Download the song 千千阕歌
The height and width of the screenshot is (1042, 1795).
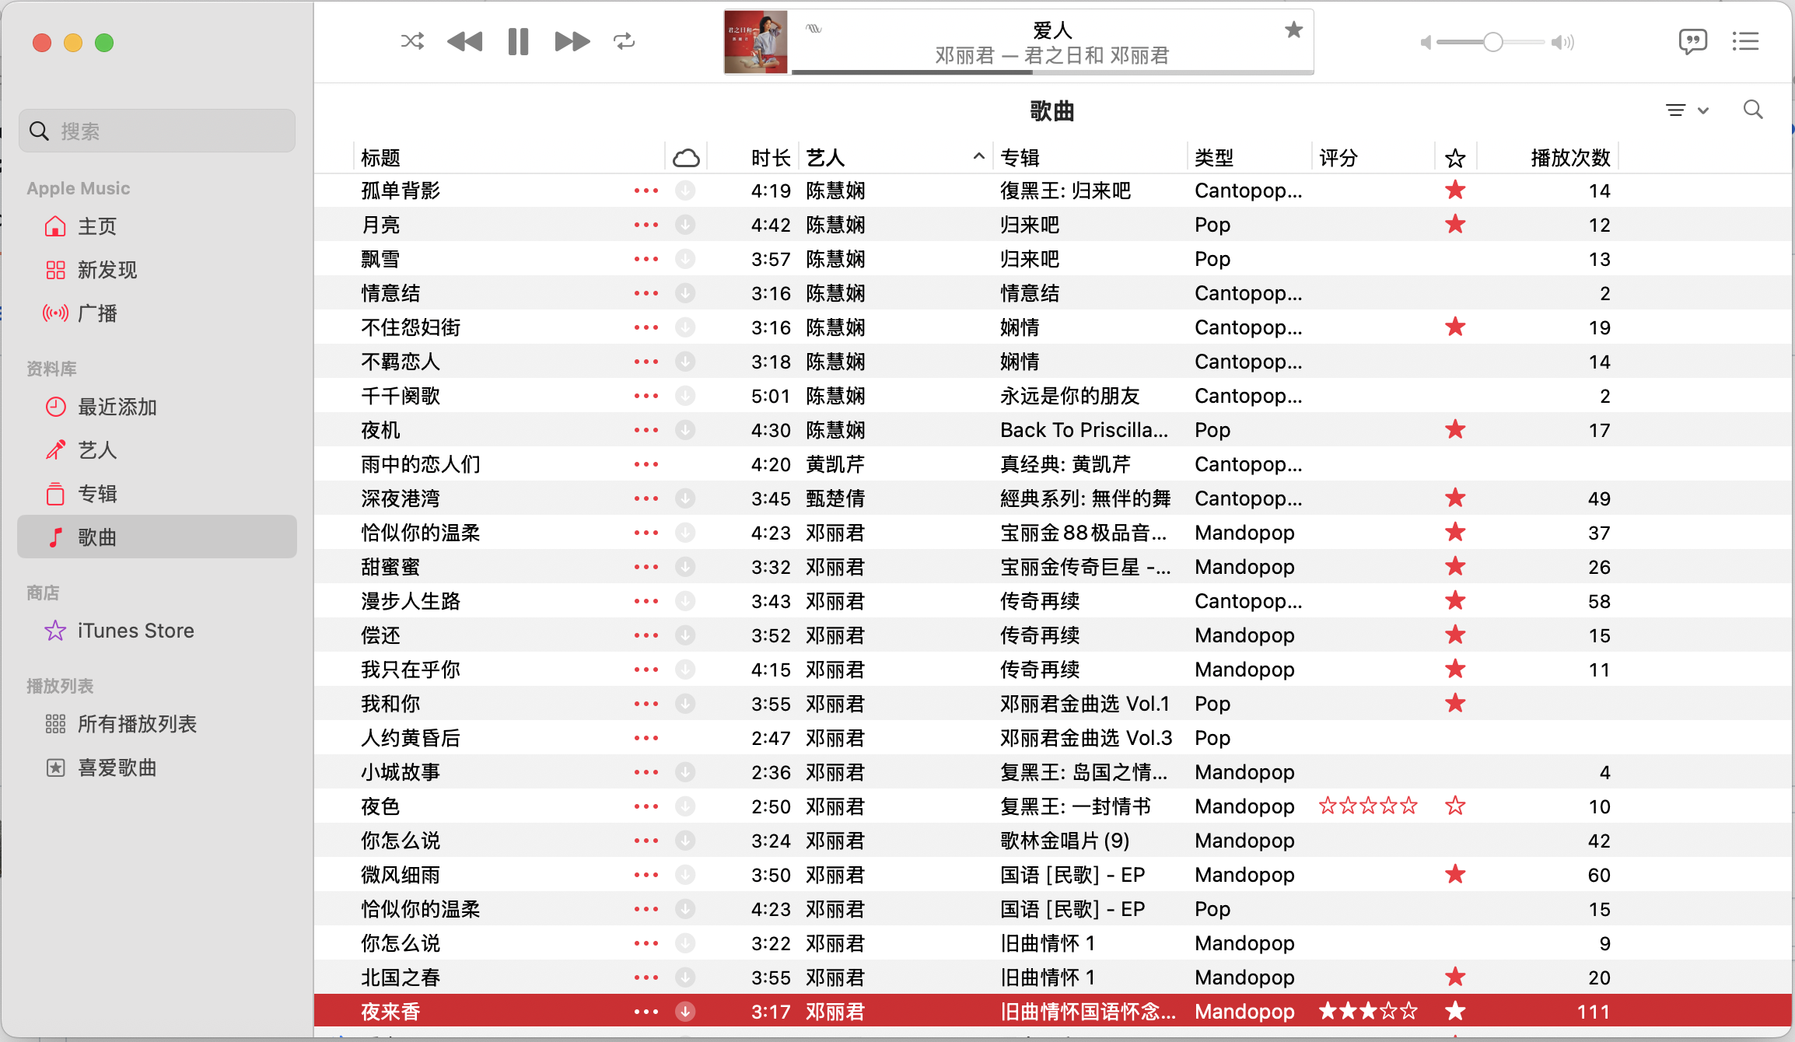[x=685, y=396]
